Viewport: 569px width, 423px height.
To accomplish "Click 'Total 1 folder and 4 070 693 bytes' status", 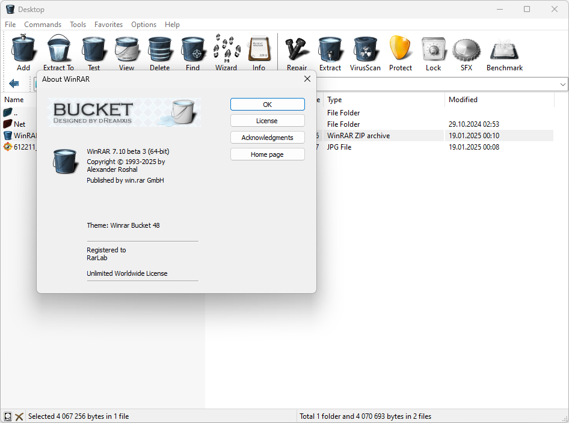I will (366, 416).
